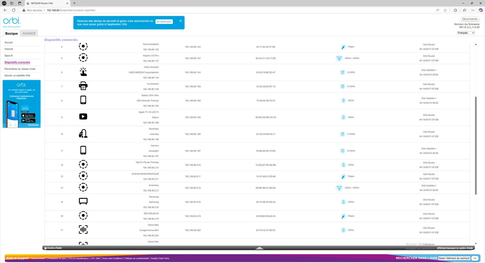Click the device list vertical scrollbar

coord(476,146)
